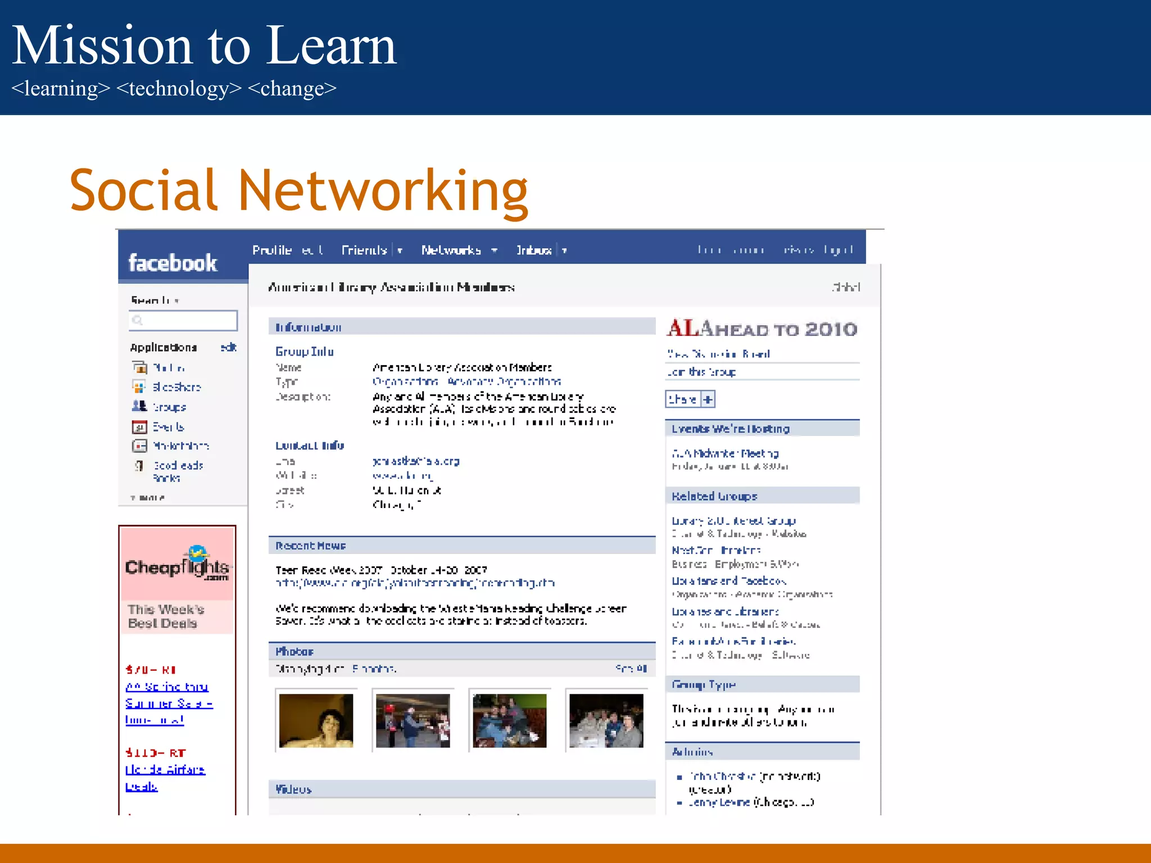Screen dimensions: 1151x863
Task: Click the Photos section header
Action: coord(462,651)
